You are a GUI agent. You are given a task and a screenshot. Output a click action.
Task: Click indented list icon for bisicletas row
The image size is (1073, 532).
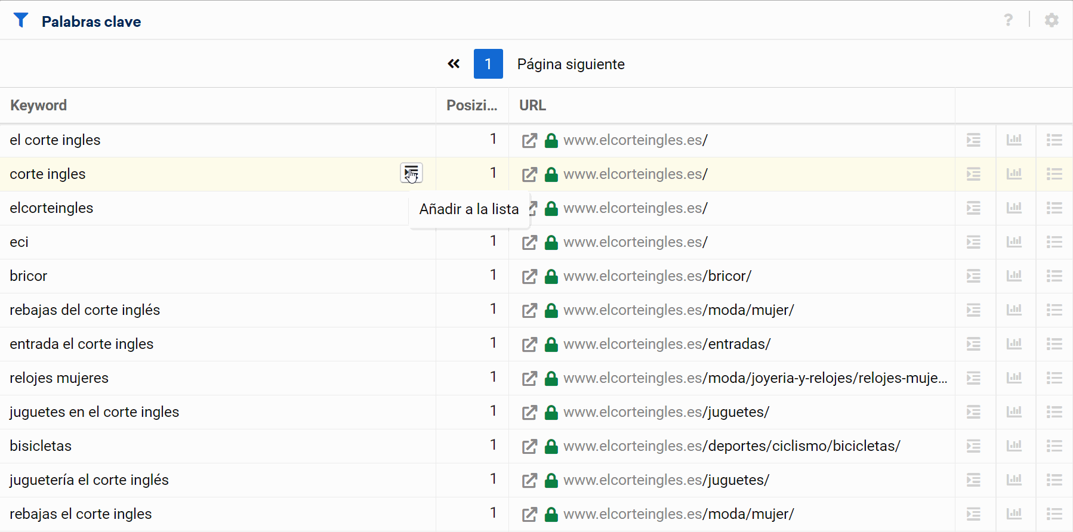[x=973, y=446]
